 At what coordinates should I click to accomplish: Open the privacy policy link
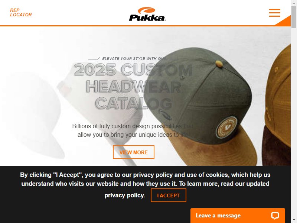click(124, 195)
